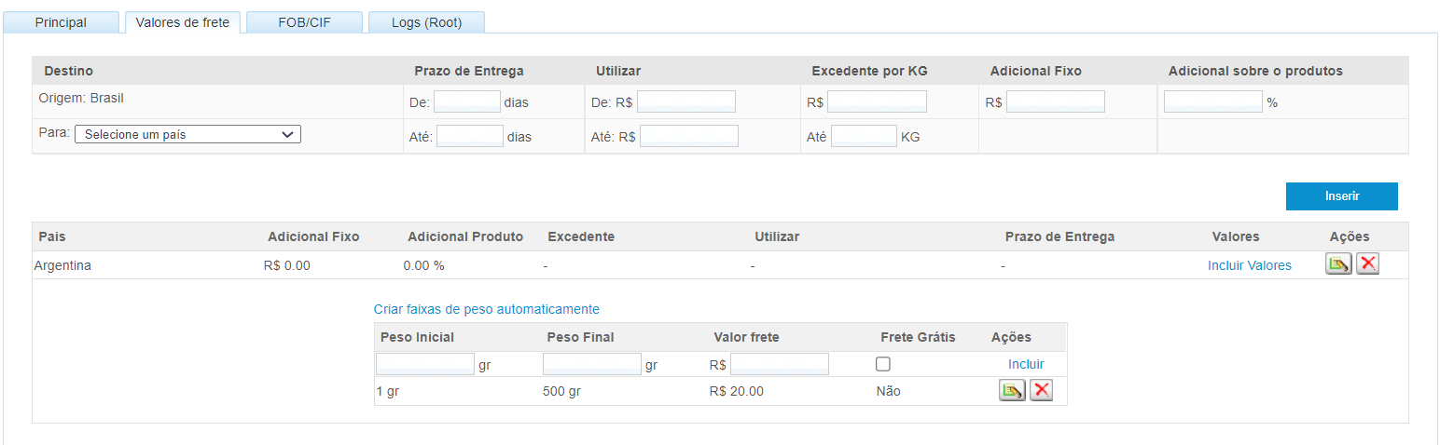Click edit icon in Argentina row

[1338, 264]
